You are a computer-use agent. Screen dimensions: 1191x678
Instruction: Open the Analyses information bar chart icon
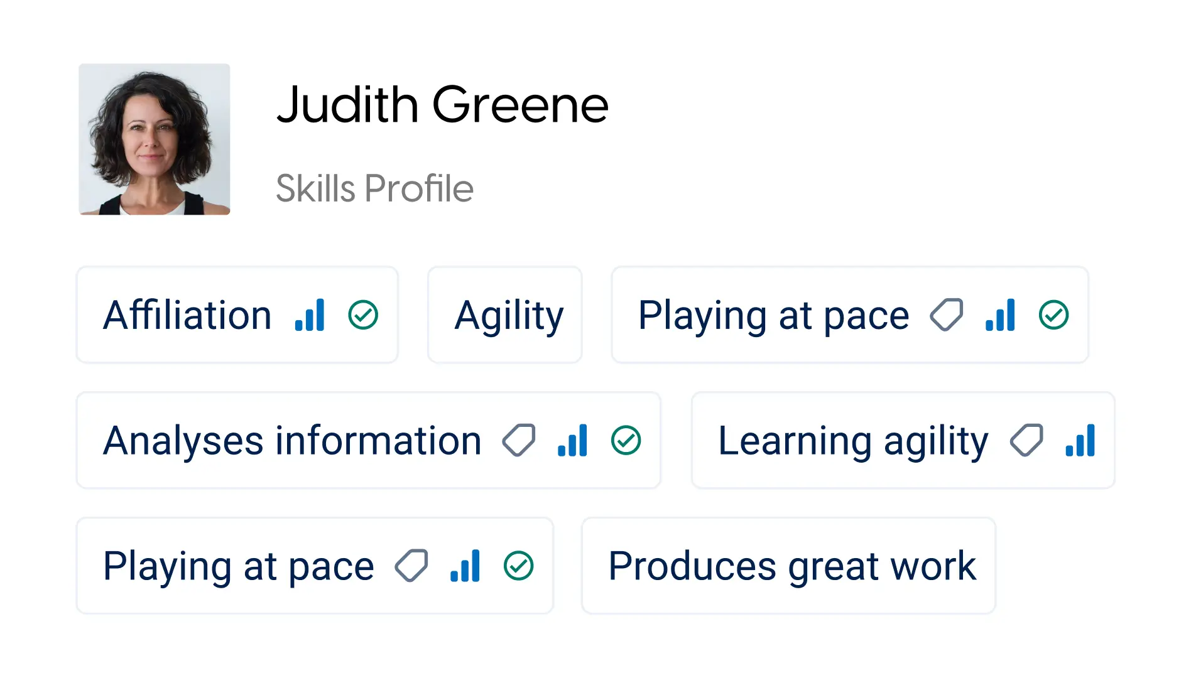click(572, 441)
